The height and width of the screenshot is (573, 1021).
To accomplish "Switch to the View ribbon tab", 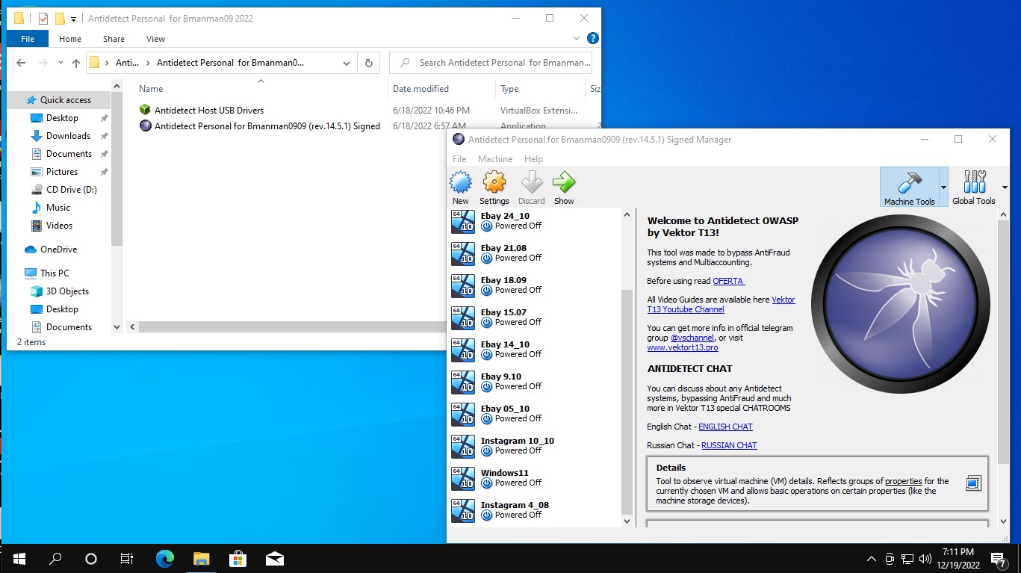I will [x=155, y=38].
